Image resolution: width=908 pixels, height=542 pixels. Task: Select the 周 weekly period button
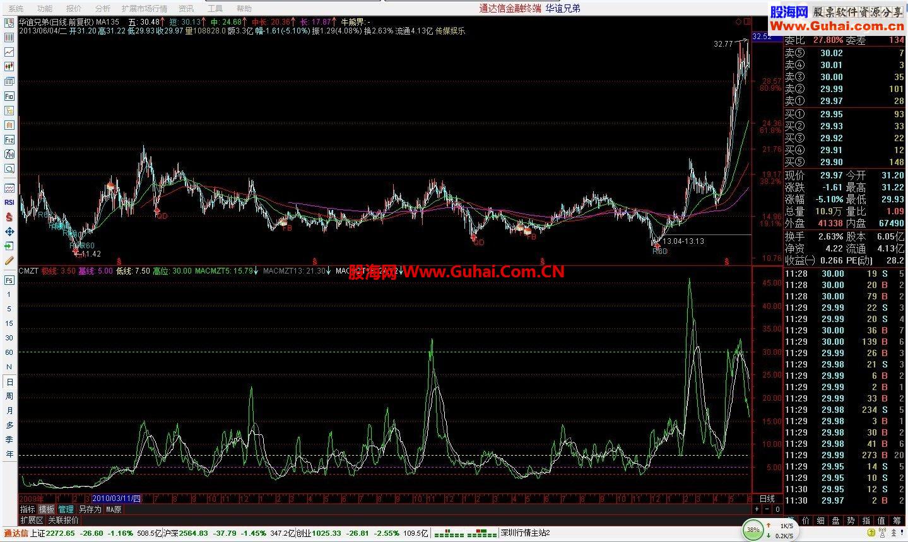(x=9, y=396)
